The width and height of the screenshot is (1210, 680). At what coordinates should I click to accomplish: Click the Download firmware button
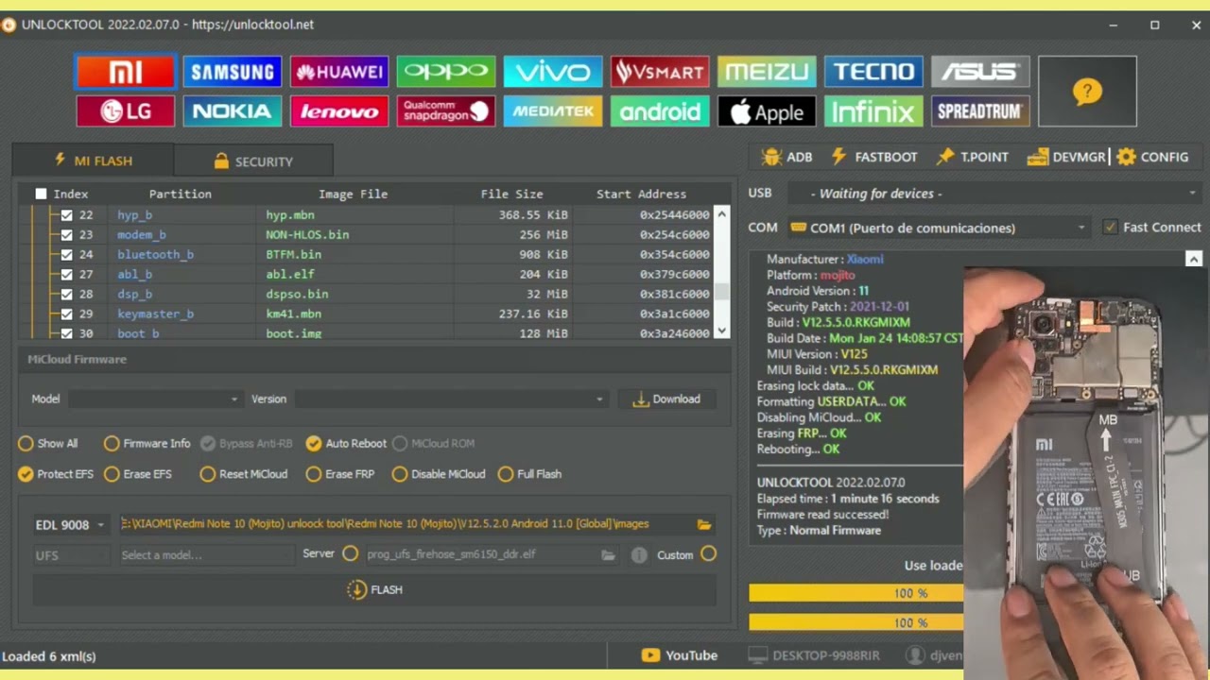666,399
